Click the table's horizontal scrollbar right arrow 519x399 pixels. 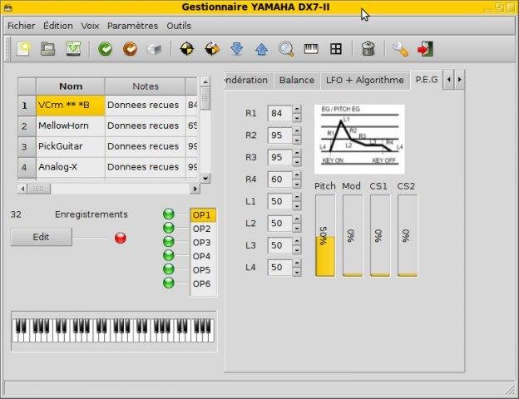(195, 189)
